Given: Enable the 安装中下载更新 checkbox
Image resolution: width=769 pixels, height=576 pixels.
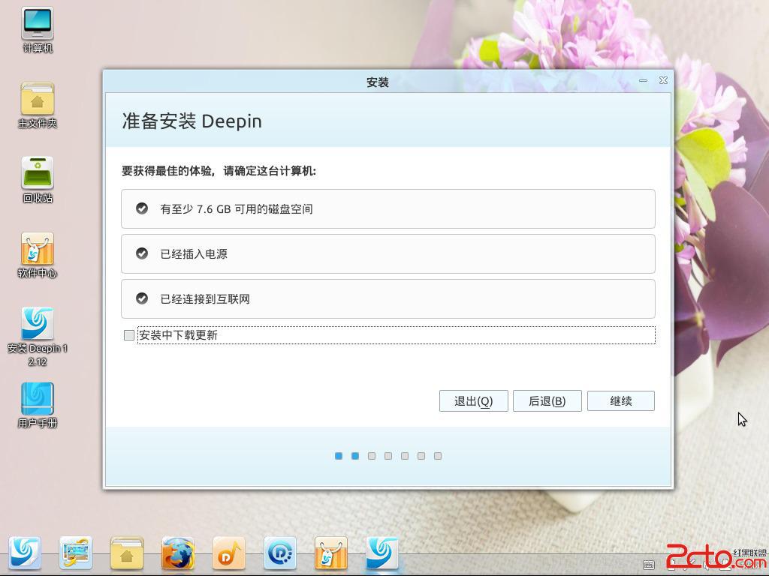Looking at the screenshot, I should (129, 335).
